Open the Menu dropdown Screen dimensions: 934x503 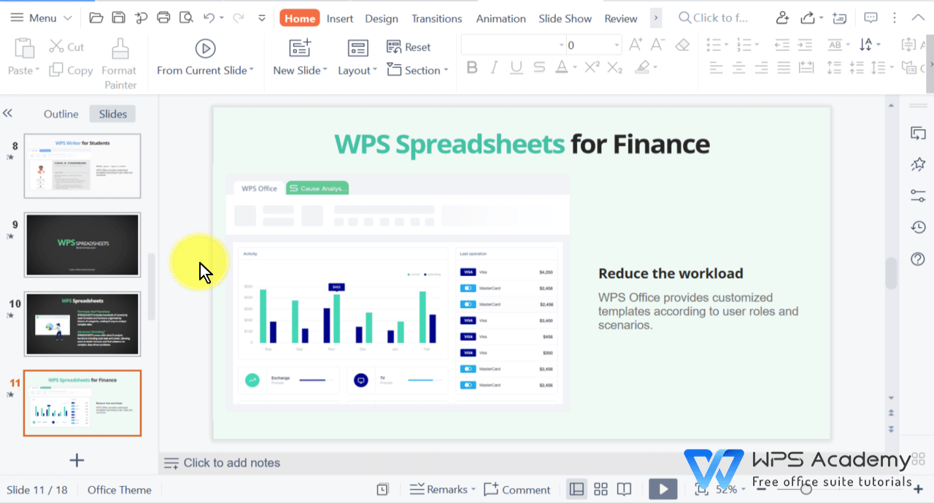(41, 18)
